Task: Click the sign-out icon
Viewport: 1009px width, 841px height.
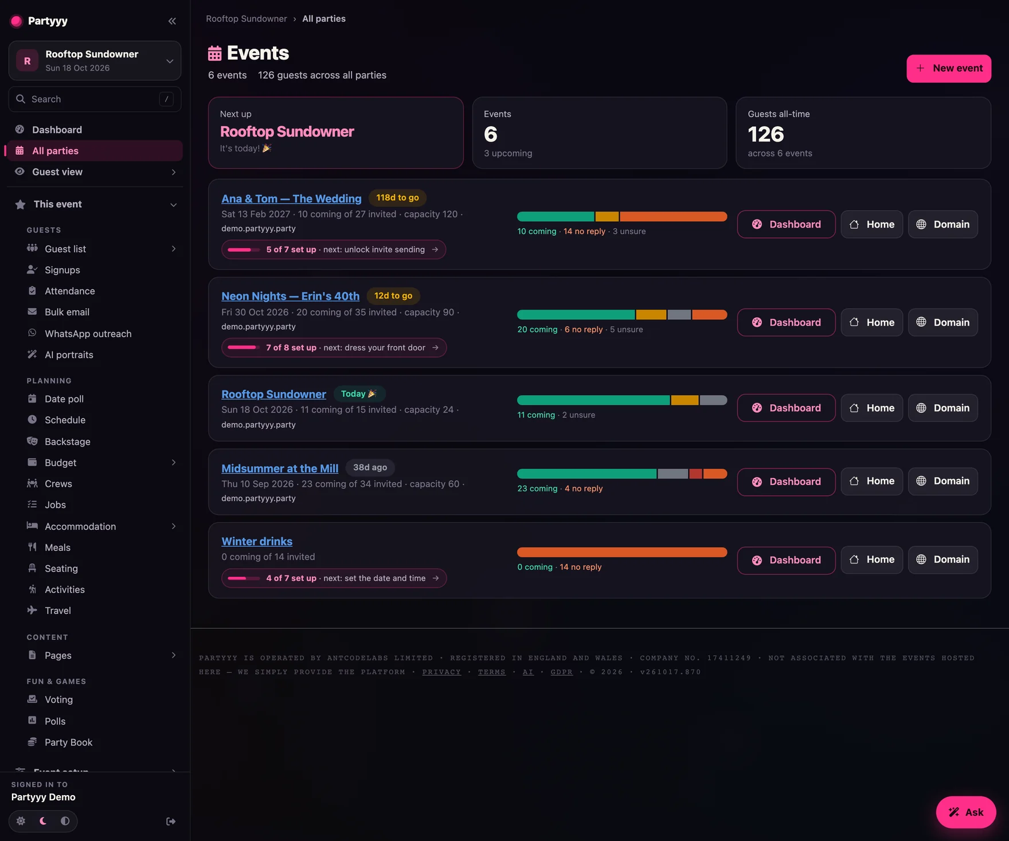Action: [x=171, y=822]
